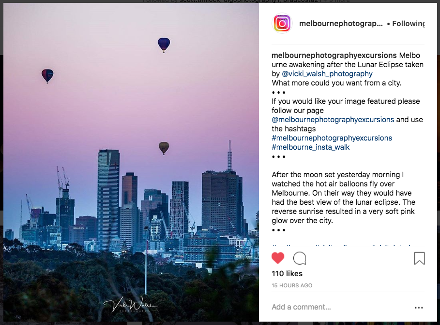The width and height of the screenshot is (440, 325).
Task: Open #melbourne_insta_walk hashtag
Action: tap(311, 147)
